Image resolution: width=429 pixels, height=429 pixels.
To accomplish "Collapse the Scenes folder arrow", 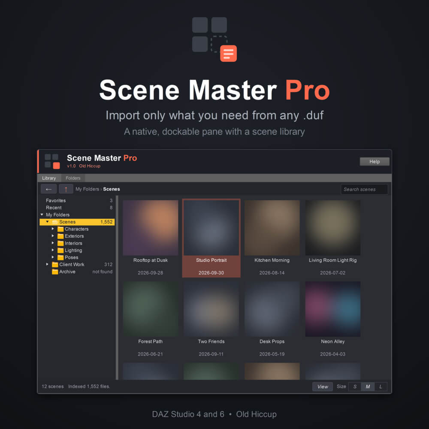I will tap(47, 222).
